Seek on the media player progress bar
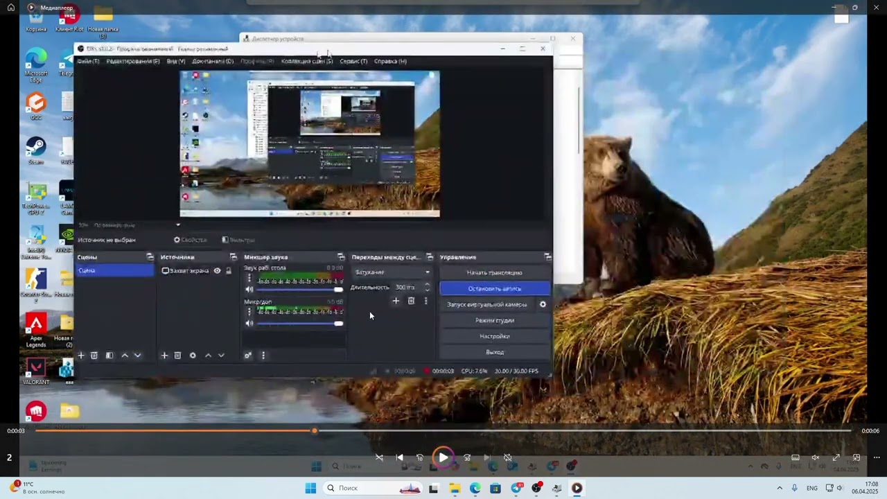 tap(443, 431)
